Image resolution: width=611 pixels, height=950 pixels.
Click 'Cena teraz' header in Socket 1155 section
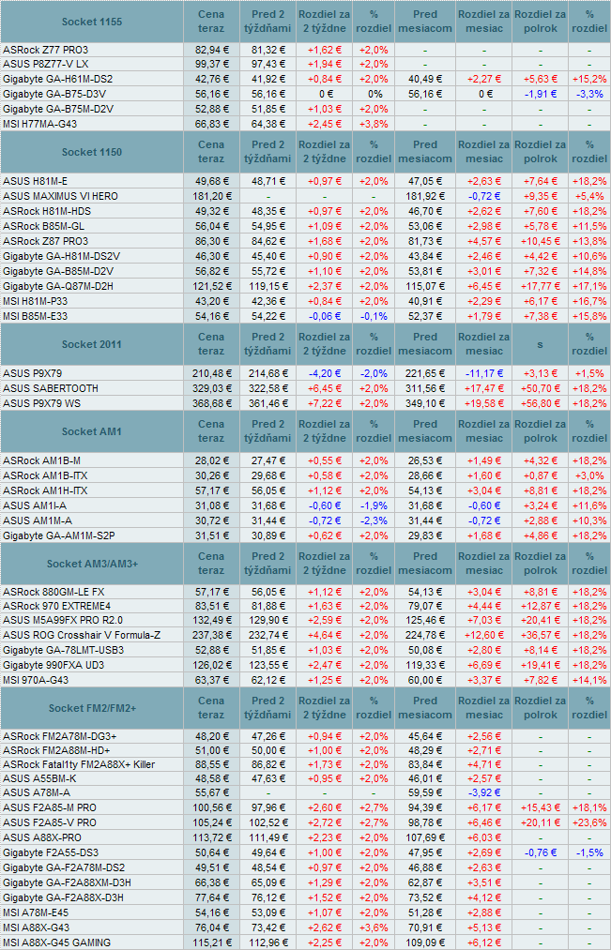[x=211, y=22]
